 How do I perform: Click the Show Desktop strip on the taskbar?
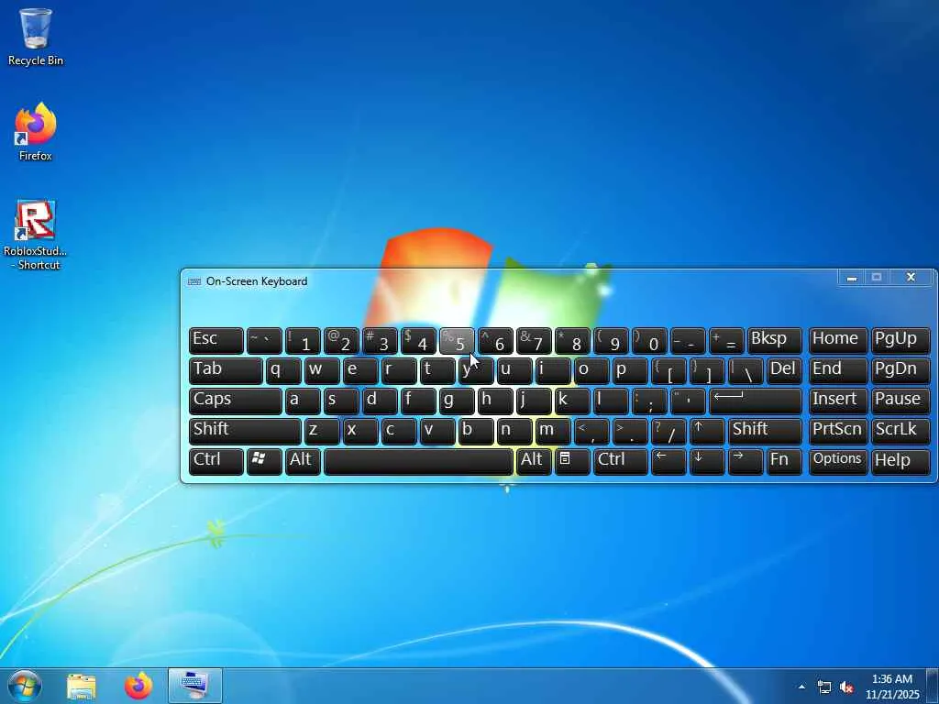[x=933, y=686]
